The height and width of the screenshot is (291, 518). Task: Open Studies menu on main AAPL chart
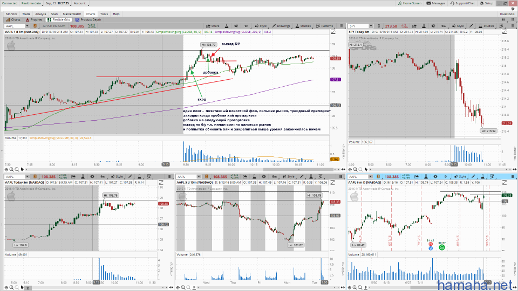click(303, 26)
